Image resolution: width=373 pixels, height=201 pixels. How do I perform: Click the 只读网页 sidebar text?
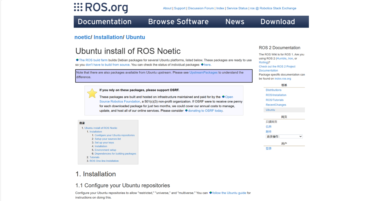pos(272,122)
